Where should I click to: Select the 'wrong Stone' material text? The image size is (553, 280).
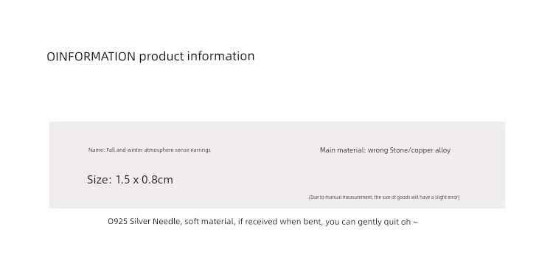pyautogui.click(x=388, y=150)
